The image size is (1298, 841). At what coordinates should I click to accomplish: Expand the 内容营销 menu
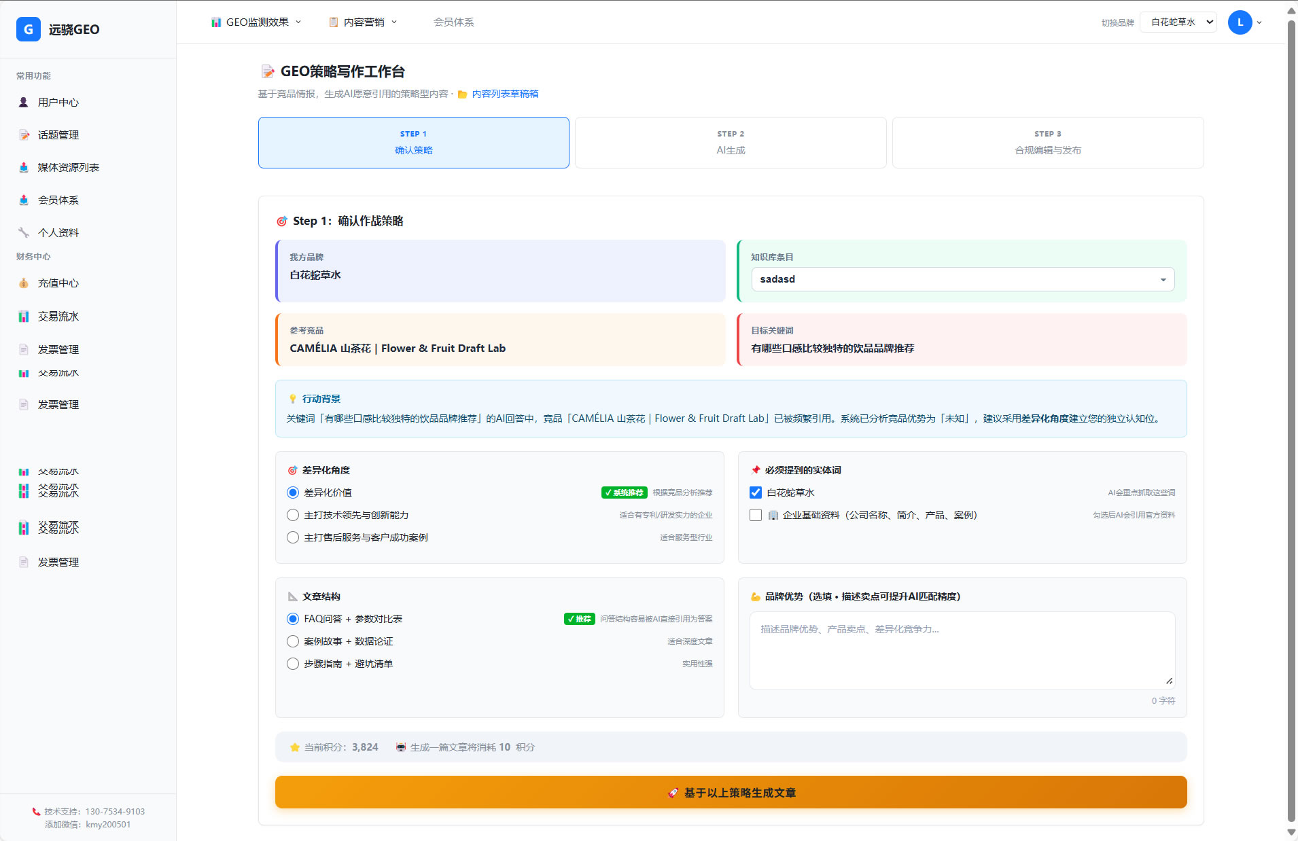click(x=363, y=22)
